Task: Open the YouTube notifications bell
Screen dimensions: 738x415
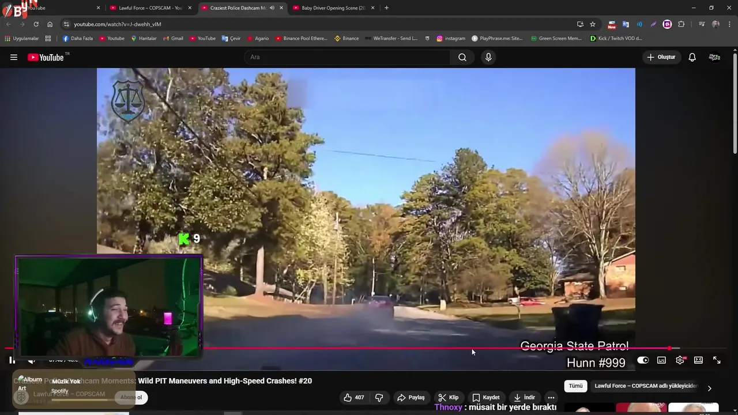Action: tap(692, 57)
